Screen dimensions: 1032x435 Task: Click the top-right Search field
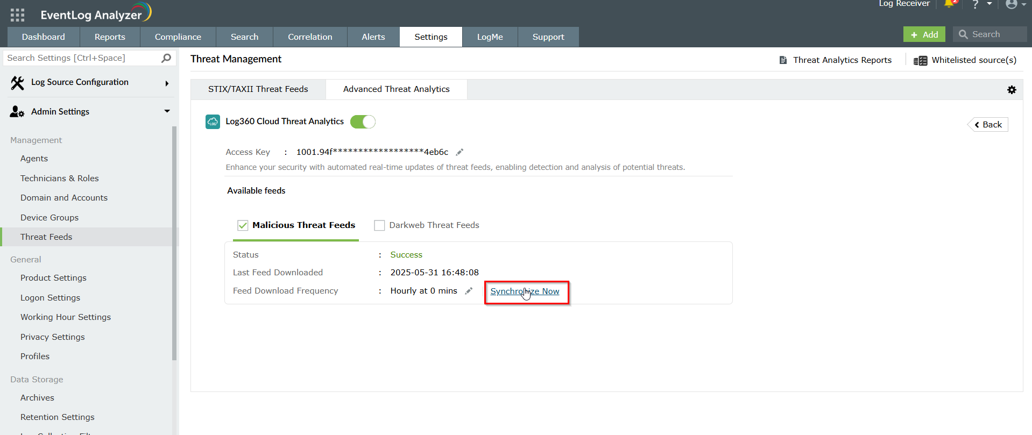tap(990, 34)
